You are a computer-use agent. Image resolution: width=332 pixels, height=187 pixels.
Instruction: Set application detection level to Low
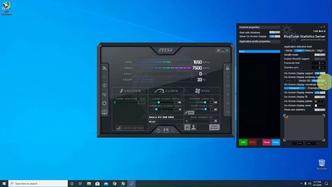299,51
